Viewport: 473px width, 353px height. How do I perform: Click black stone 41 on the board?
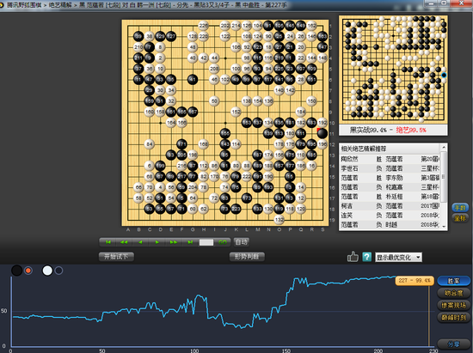tap(193, 80)
